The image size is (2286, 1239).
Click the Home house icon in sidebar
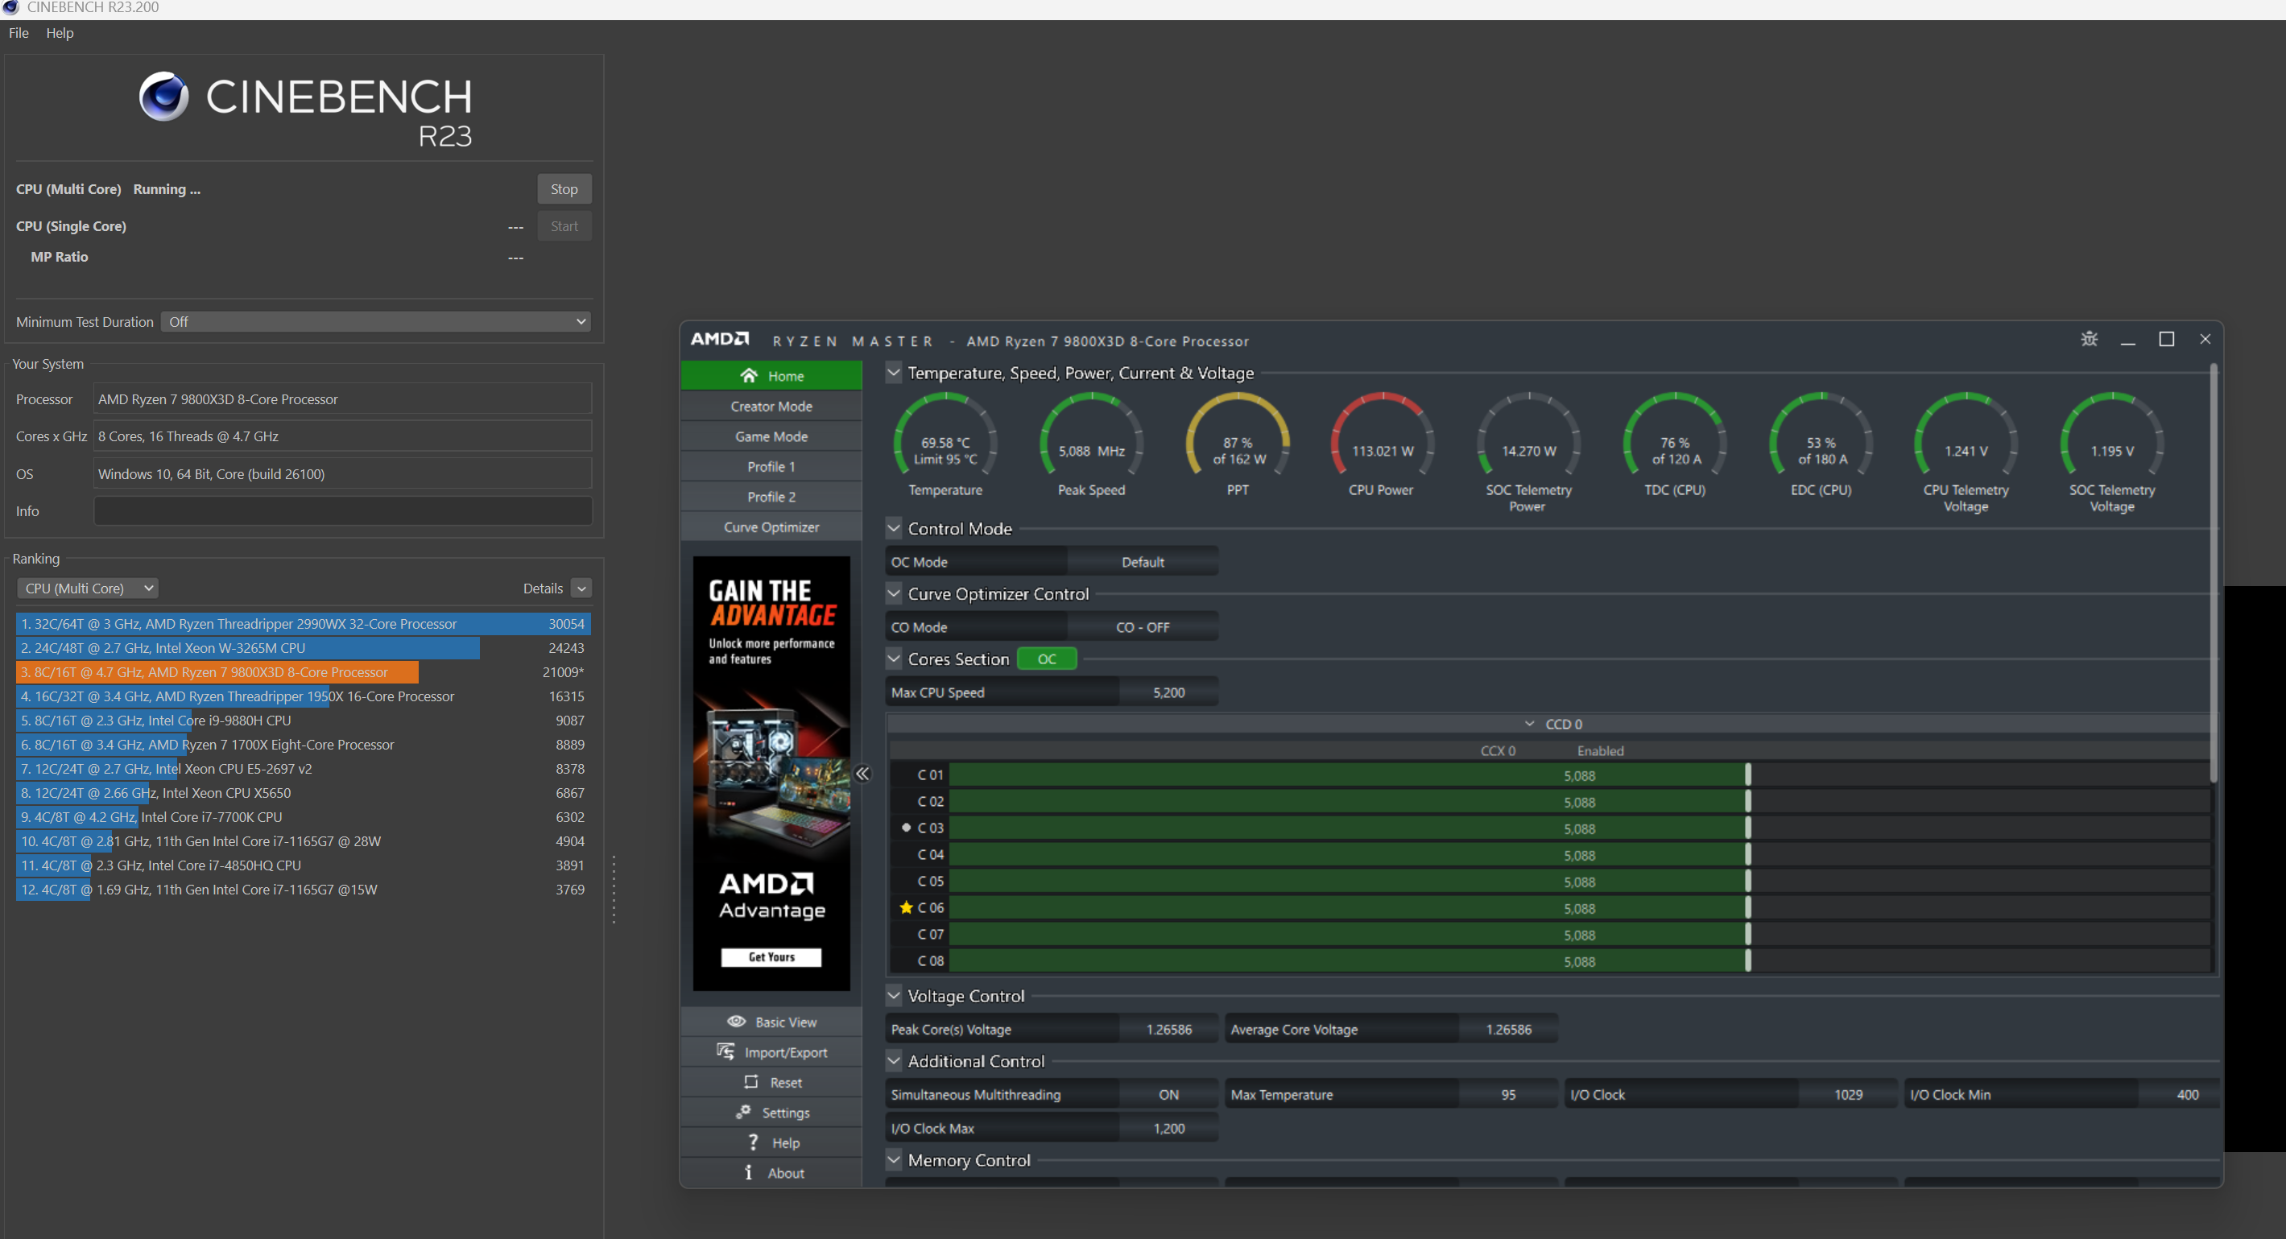(749, 375)
